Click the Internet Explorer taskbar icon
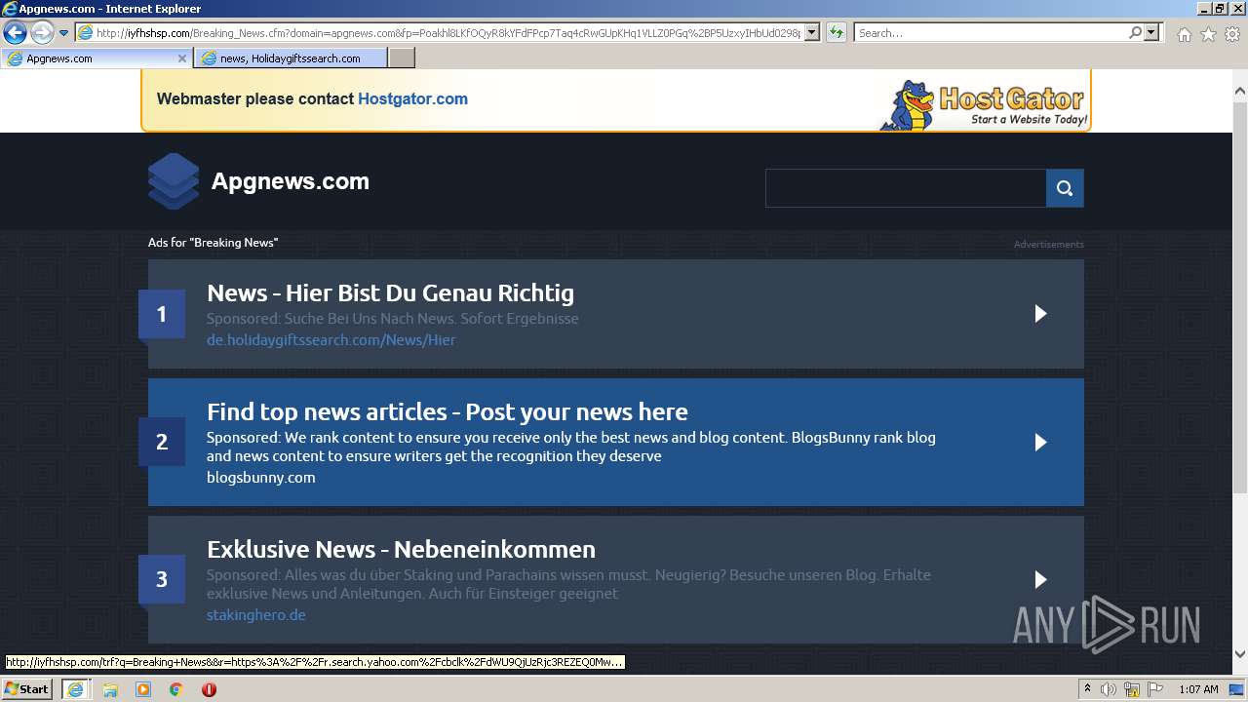Image resolution: width=1248 pixels, height=702 pixels. tap(75, 688)
